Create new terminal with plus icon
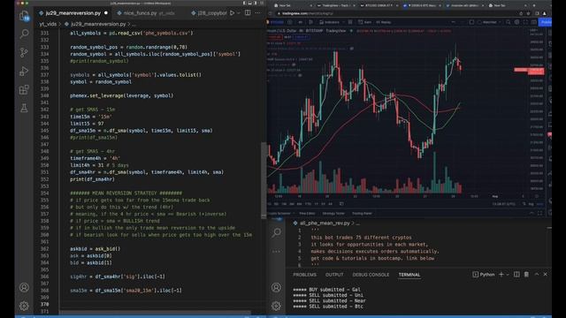 pos(501,275)
